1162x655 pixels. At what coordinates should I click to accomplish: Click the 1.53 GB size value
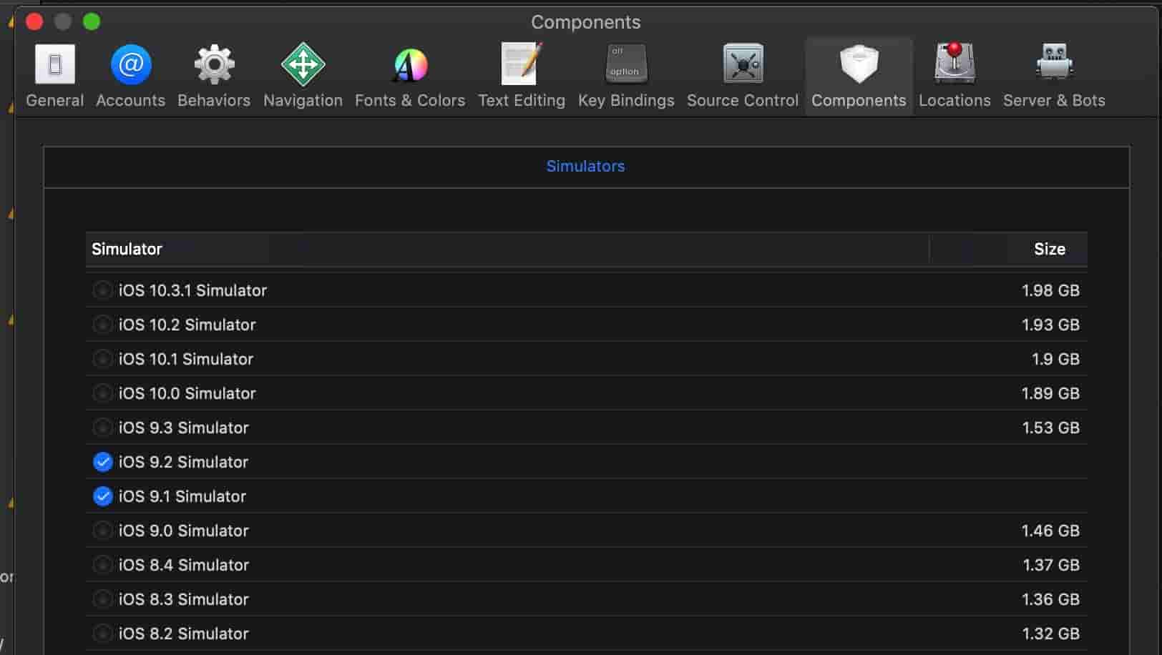[1050, 428]
